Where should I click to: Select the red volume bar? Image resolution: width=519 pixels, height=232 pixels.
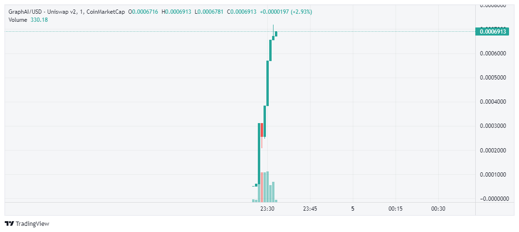click(x=262, y=187)
